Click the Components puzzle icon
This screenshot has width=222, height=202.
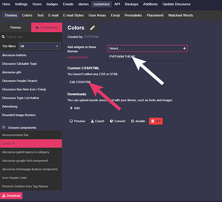tap(37, 27)
